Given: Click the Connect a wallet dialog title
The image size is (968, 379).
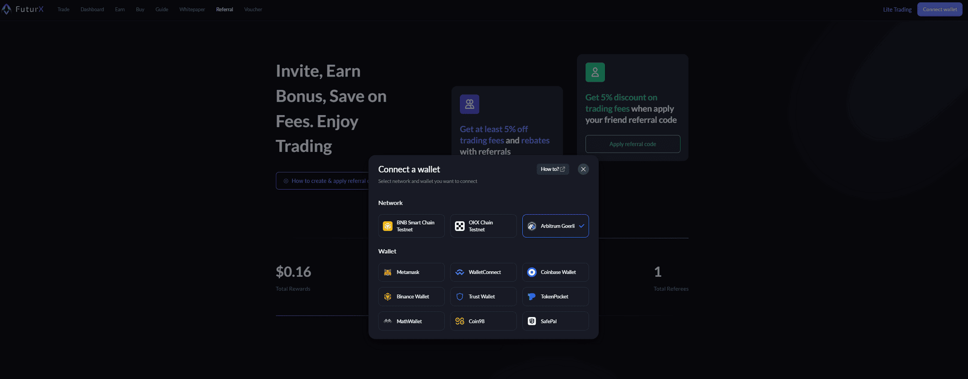Looking at the screenshot, I should click(x=409, y=169).
